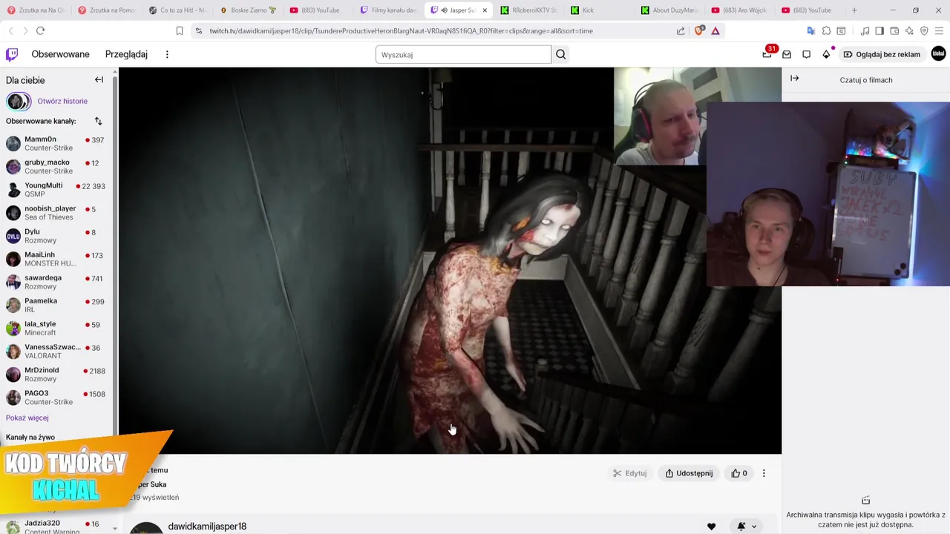Image resolution: width=950 pixels, height=534 pixels.
Task: Toggle the browser sidebar panel icon
Action: click(879, 30)
